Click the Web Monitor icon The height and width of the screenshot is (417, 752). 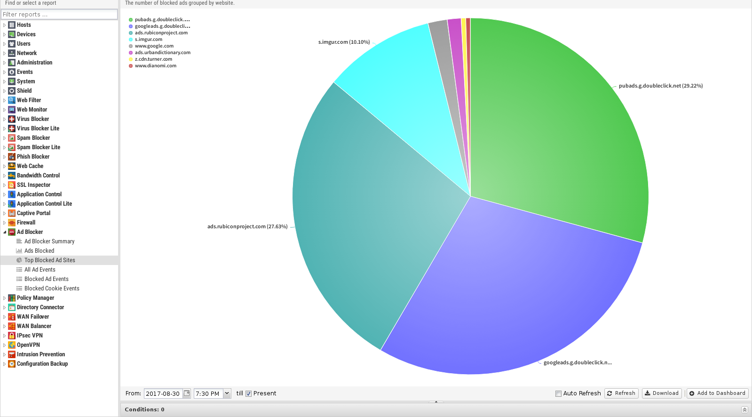12,110
